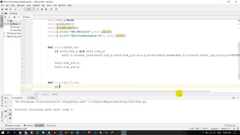
Task: Select Form.db in project tree
Action: (15, 27)
